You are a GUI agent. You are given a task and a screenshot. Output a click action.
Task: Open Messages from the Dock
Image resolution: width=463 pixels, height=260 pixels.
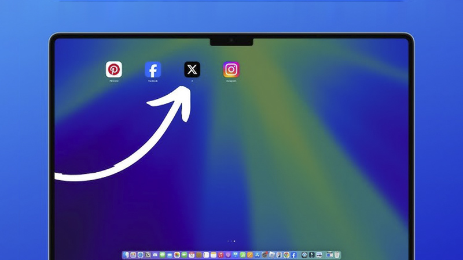coord(163,255)
